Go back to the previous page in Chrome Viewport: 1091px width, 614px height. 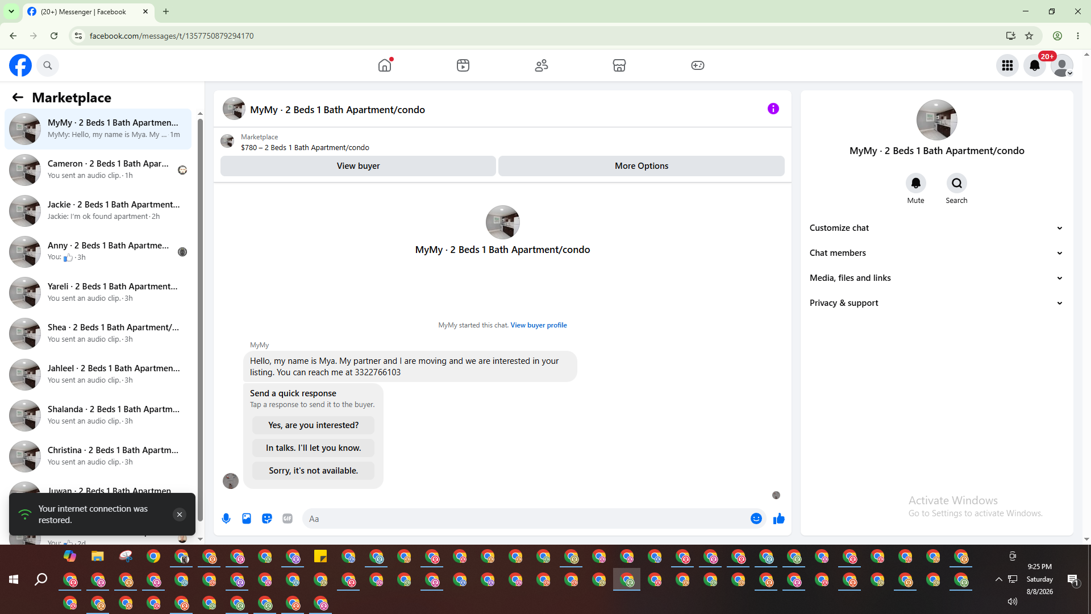[13, 36]
